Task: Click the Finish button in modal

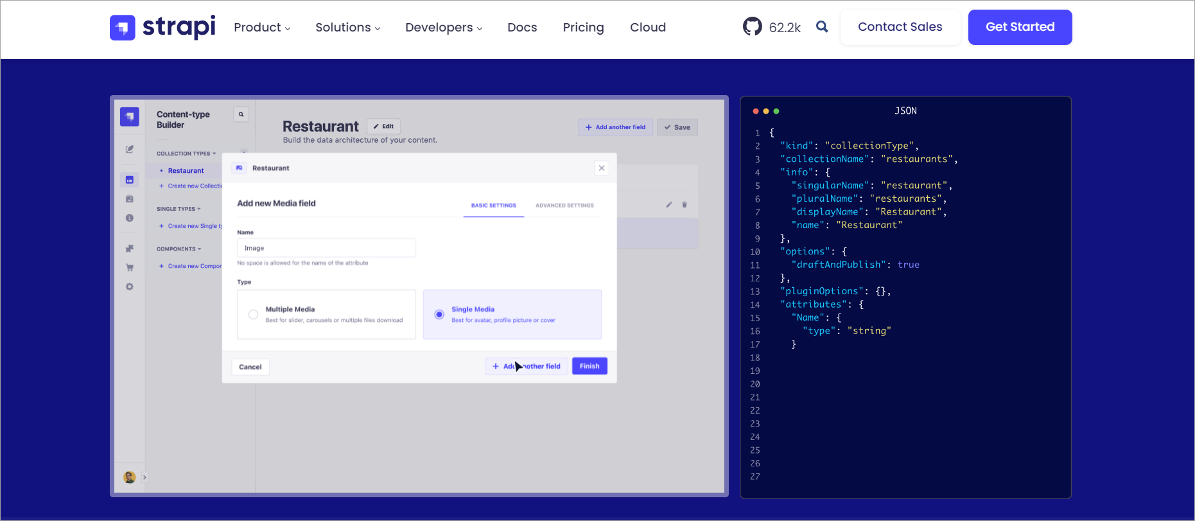Action: [x=589, y=366]
